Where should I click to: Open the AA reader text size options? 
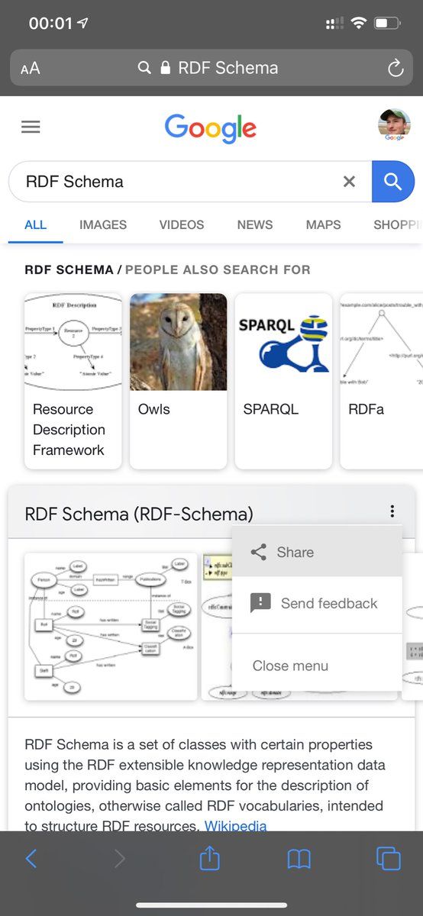[31, 68]
